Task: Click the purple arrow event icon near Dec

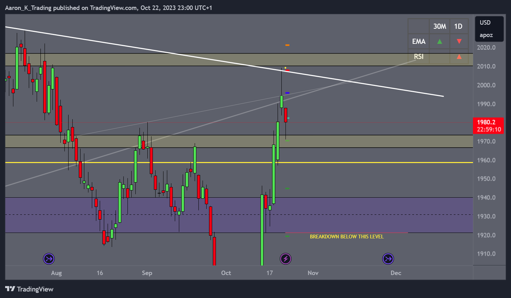Action: click(388, 259)
